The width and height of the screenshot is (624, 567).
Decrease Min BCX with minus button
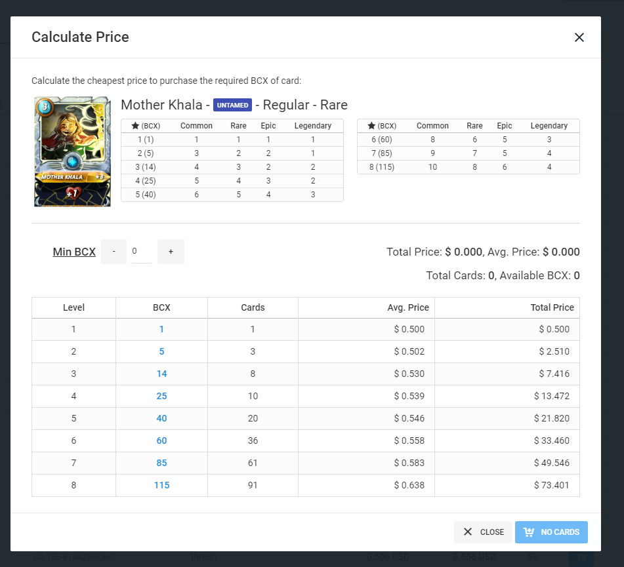pyautogui.click(x=114, y=252)
